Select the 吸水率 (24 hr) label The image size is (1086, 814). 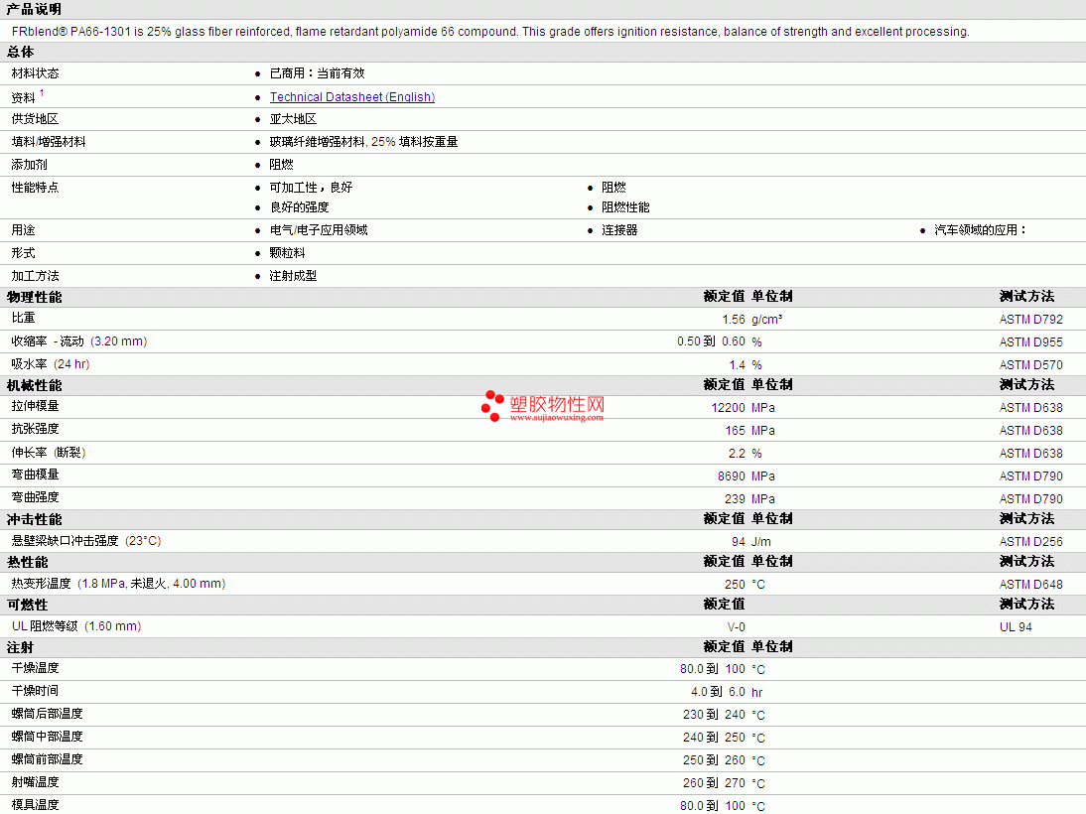(x=51, y=364)
